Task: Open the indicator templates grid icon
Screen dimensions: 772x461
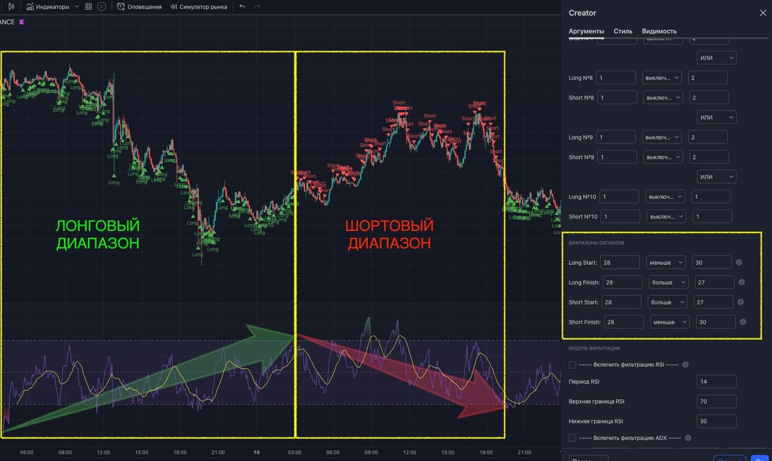Action: 89,7
